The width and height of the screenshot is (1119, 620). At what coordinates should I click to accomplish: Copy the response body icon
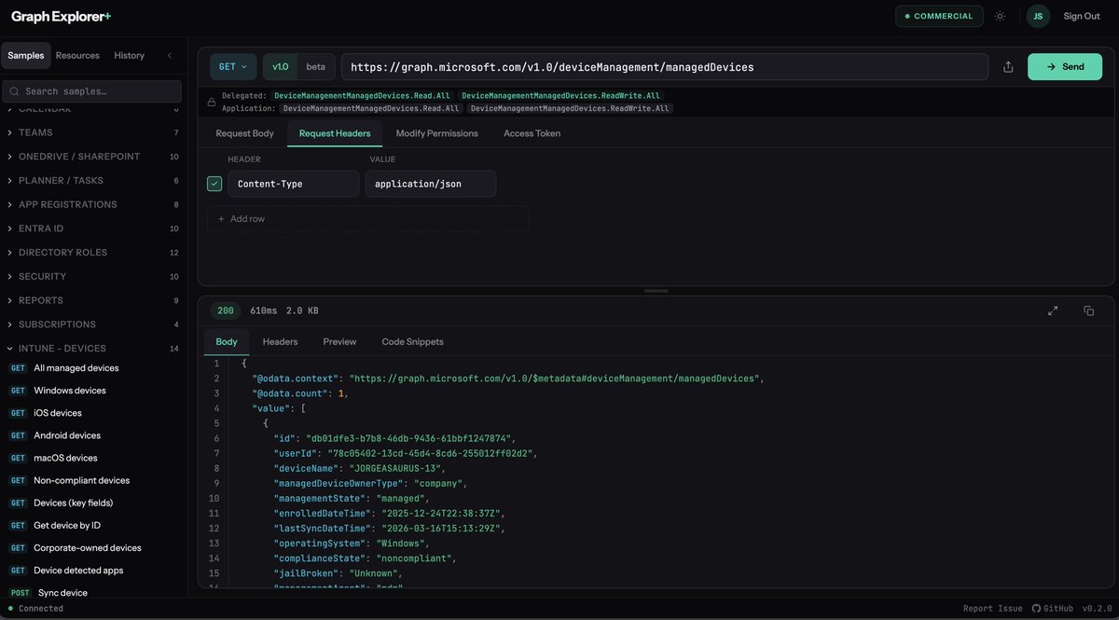pyautogui.click(x=1088, y=310)
